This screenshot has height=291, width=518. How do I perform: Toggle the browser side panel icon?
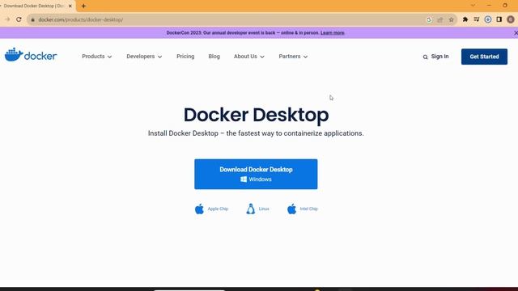(x=499, y=19)
